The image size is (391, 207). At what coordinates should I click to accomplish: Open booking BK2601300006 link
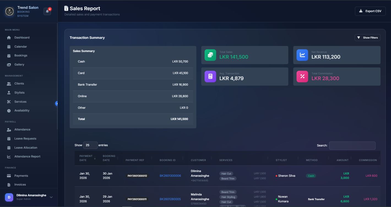click(170, 176)
